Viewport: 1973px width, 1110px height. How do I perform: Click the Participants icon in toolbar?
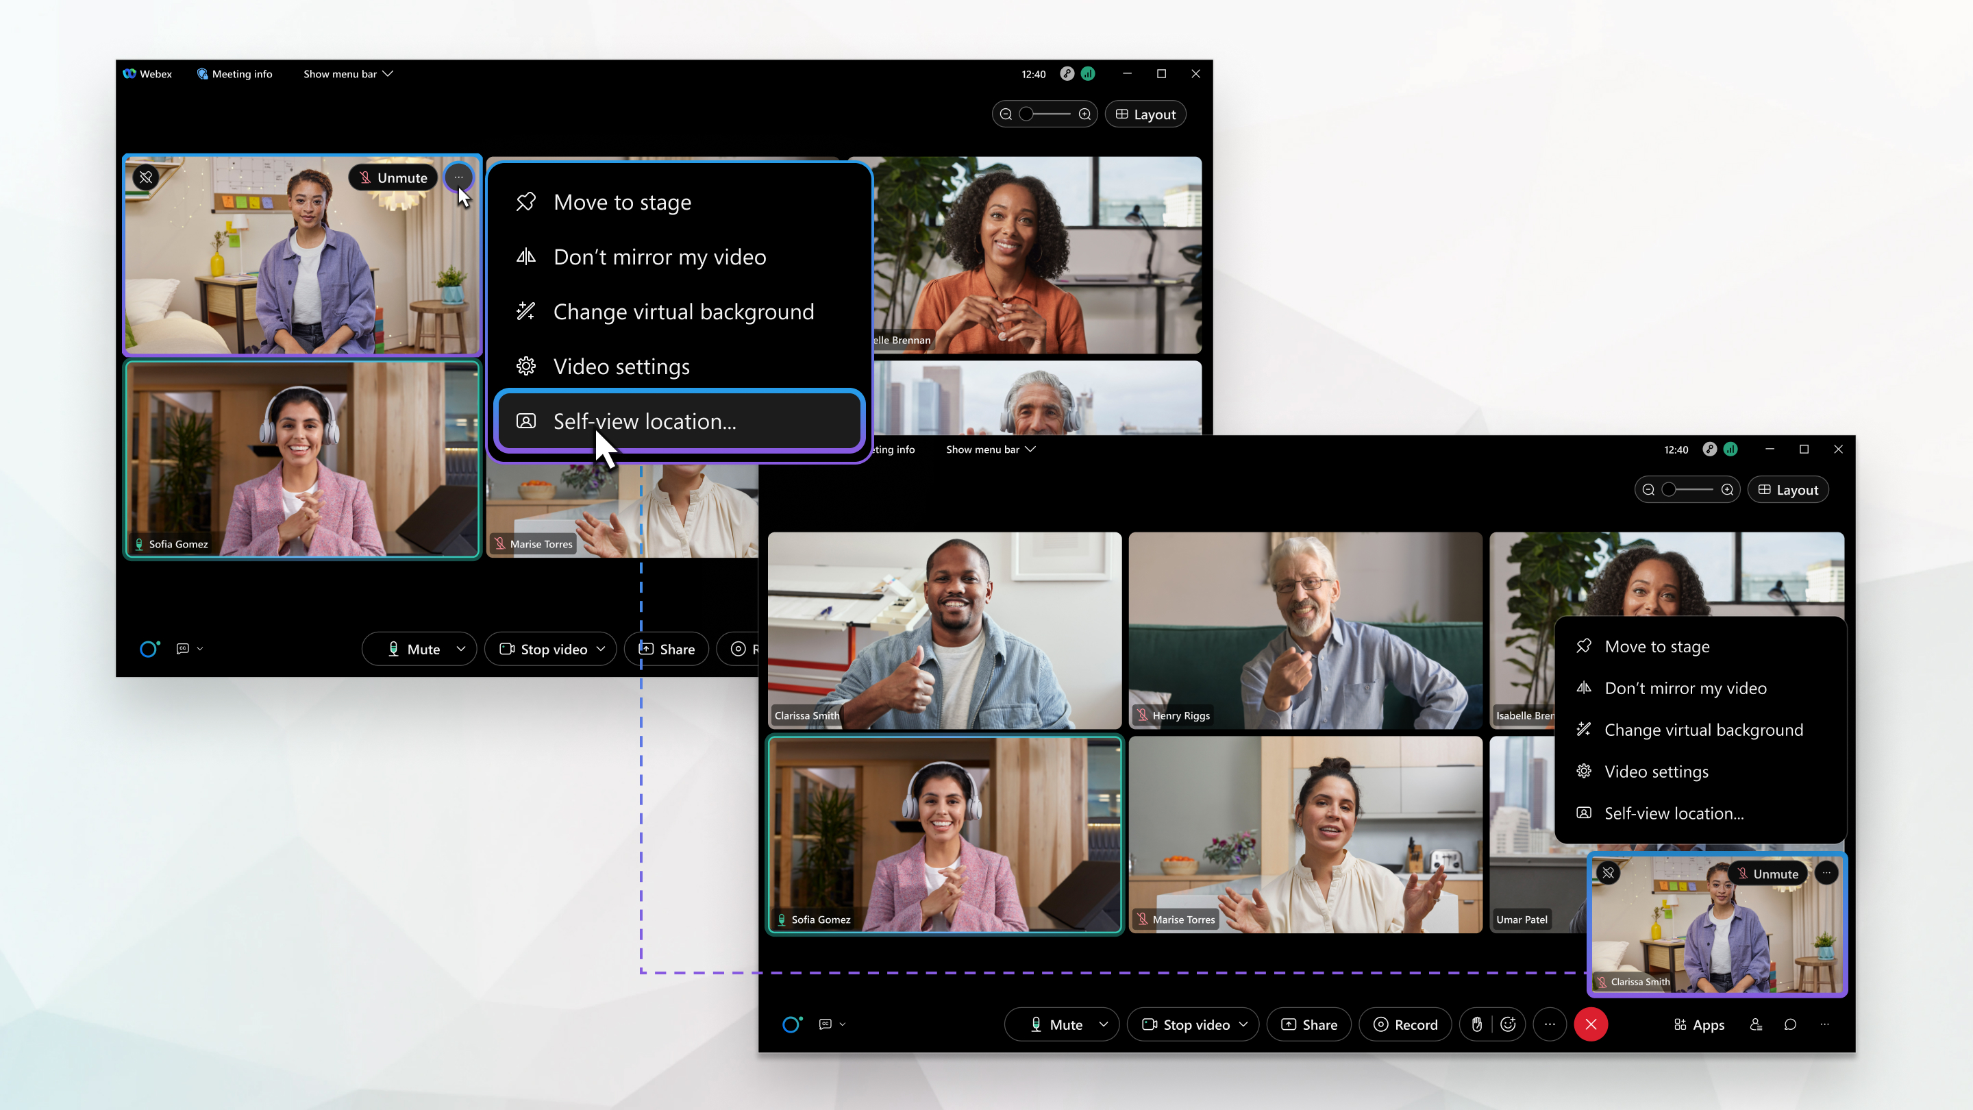(x=1757, y=1024)
